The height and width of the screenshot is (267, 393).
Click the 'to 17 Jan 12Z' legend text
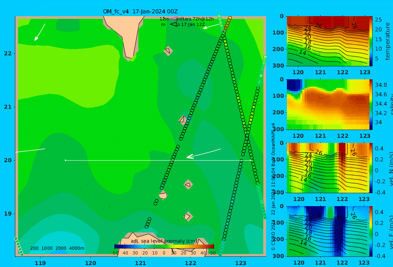coord(190,24)
